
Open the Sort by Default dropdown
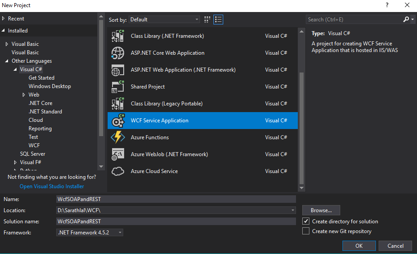164,20
